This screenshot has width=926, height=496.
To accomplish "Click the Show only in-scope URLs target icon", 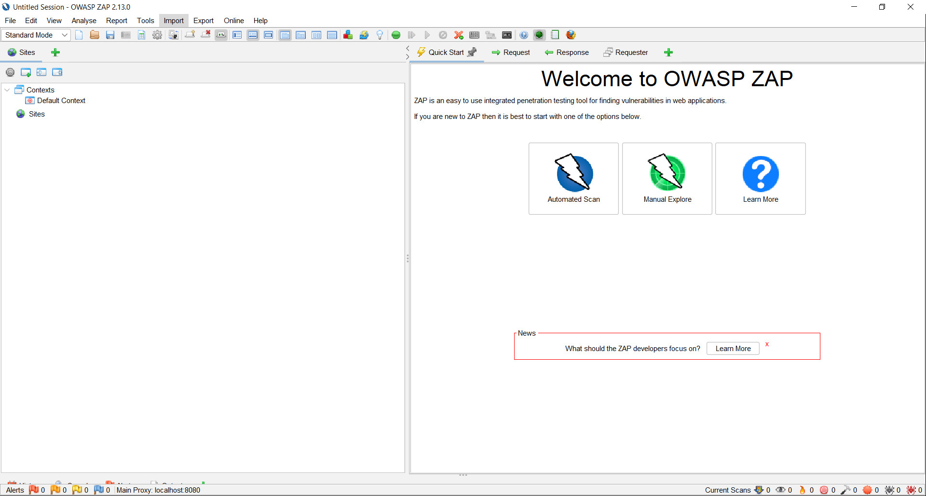I will [x=10, y=72].
